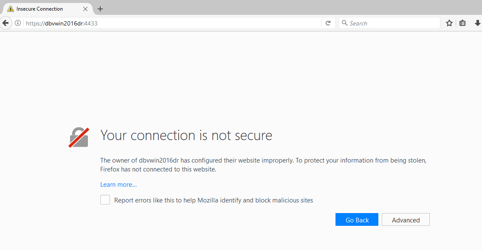
Task: Click the 'Your connection is not secure' heading
Action: 186,135
